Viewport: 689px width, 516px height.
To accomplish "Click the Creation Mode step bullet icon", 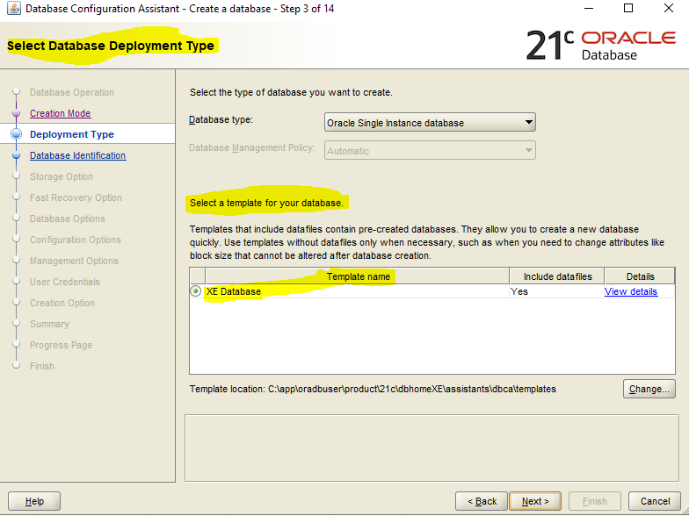I will coord(16,113).
